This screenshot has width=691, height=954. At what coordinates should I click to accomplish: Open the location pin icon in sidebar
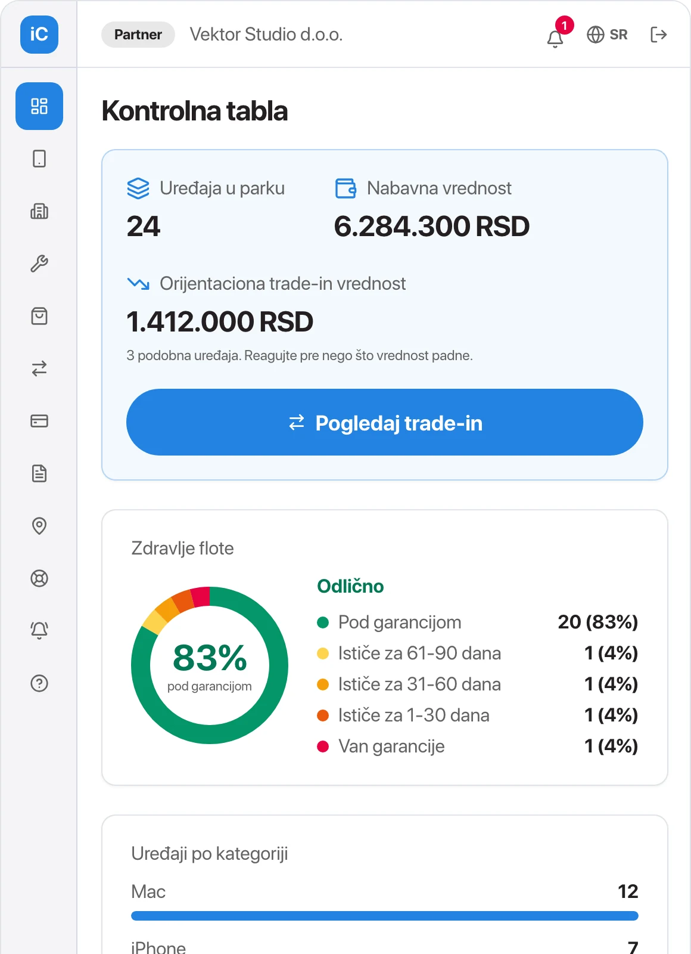click(x=39, y=526)
